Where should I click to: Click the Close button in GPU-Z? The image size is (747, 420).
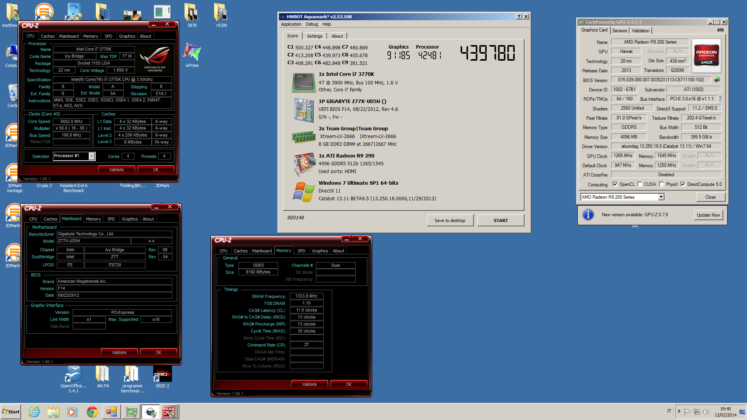(710, 197)
